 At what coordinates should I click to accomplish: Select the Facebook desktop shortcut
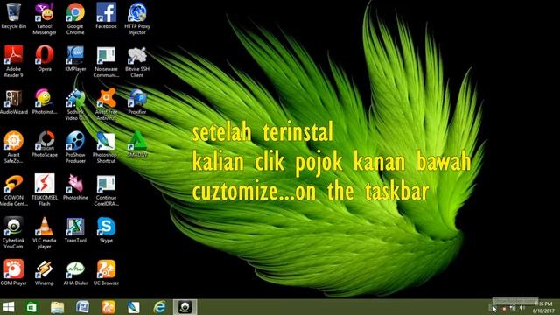pos(106,16)
